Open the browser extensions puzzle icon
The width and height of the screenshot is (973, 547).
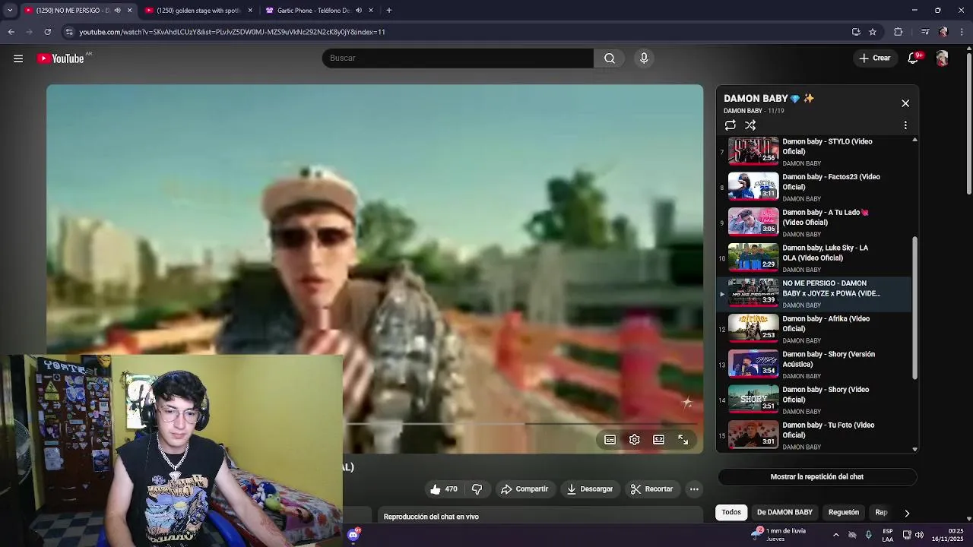pos(898,32)
